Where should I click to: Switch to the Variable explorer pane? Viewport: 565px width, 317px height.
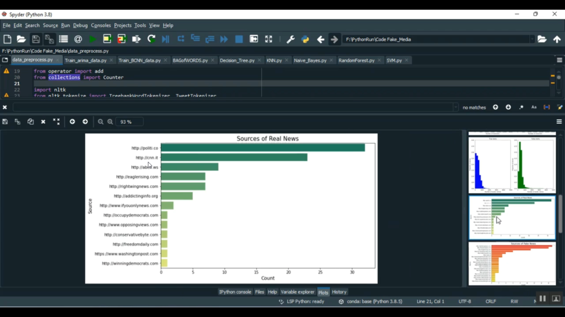297,292
